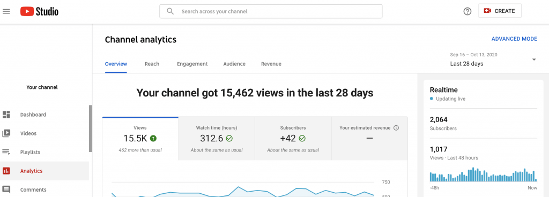This screenshot has width=549, height=197.
Task: Click the search magnifier icon
Action: (x=170, y=11)
